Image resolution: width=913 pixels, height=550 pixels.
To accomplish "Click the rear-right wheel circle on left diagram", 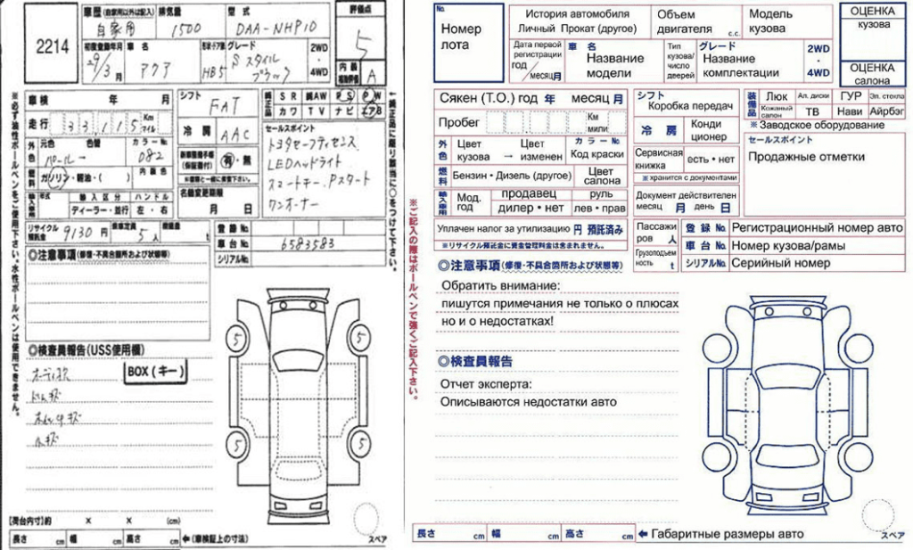I will [360, 441].
